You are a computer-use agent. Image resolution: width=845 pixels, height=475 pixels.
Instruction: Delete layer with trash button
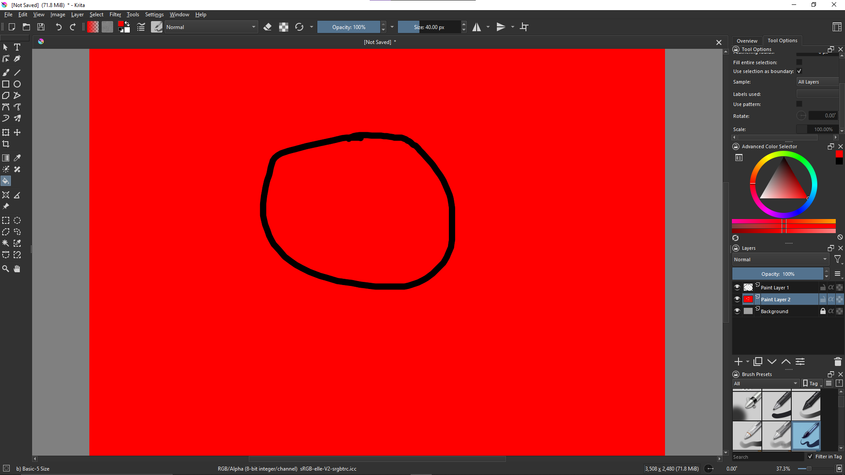tap(838, 362)
